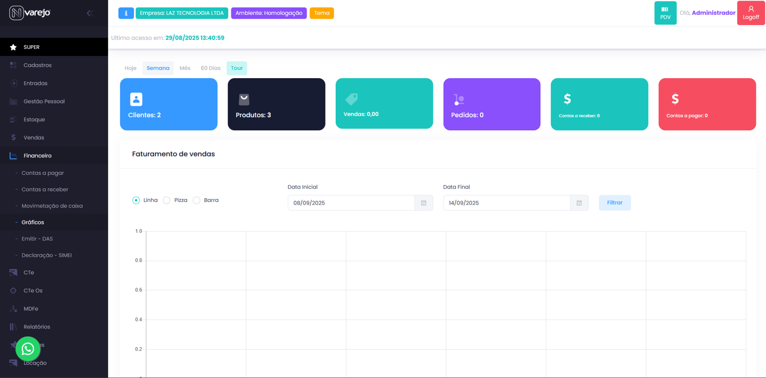Viewport: 766px width, 378px height.
Task: Expand the MDFe menu
Action: pos(54,309)
